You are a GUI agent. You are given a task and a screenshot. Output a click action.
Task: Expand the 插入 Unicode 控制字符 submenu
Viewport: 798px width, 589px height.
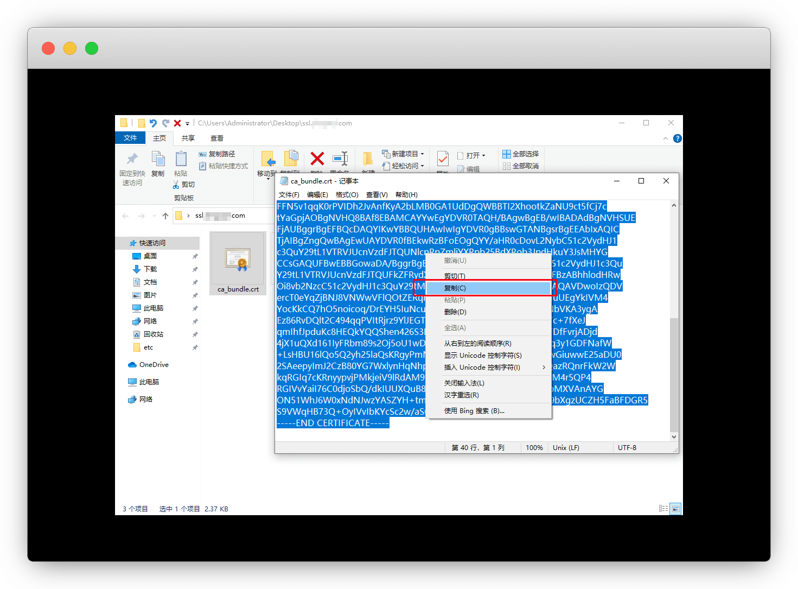(x=544, y=368)
